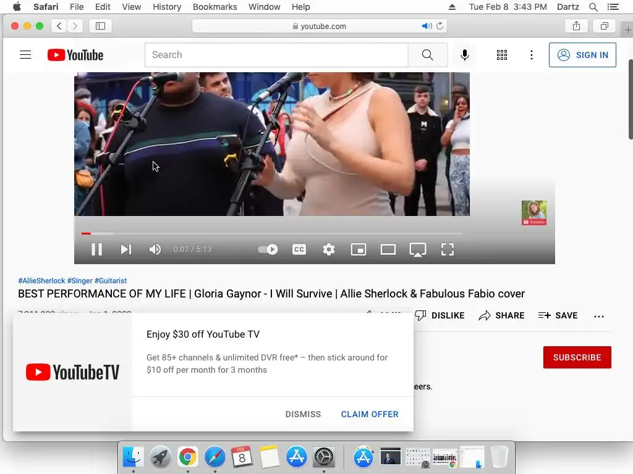Open the Help menu
The image size is (633, 474).
click(x=301, y=7)
